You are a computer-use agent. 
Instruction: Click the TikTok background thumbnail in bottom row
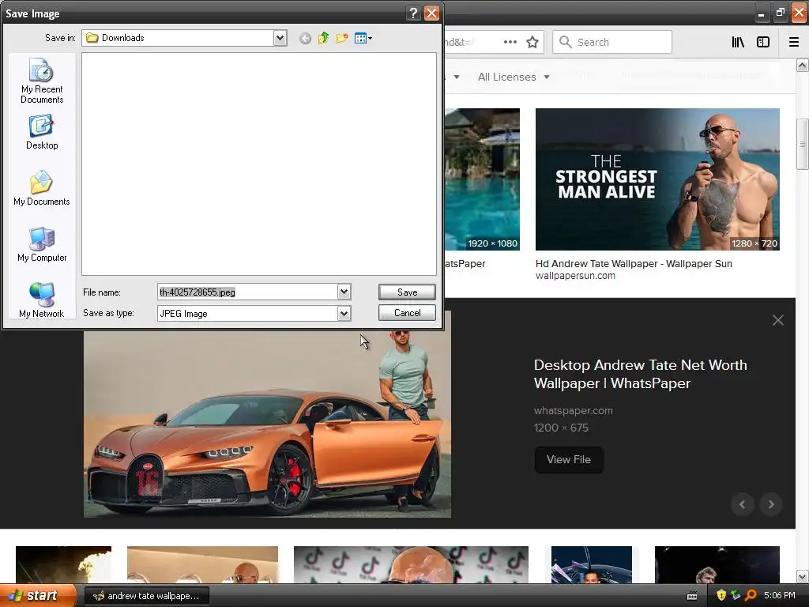(x=411, y=564)
